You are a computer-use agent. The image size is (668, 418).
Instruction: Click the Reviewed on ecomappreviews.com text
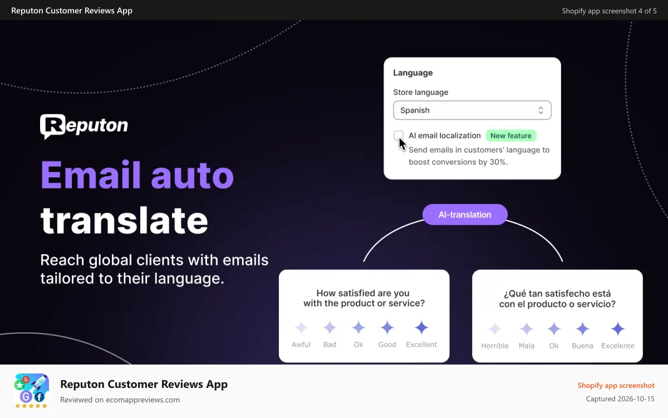[120, 400]
